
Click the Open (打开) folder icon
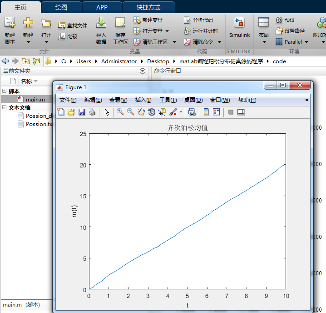coord(46,23)
